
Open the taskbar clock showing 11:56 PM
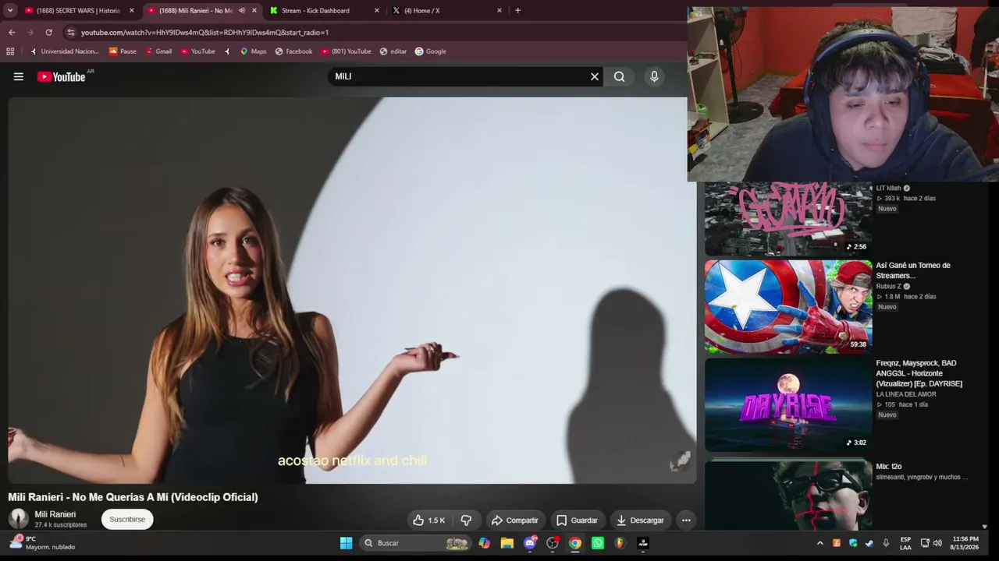click(x=965, y=543)
